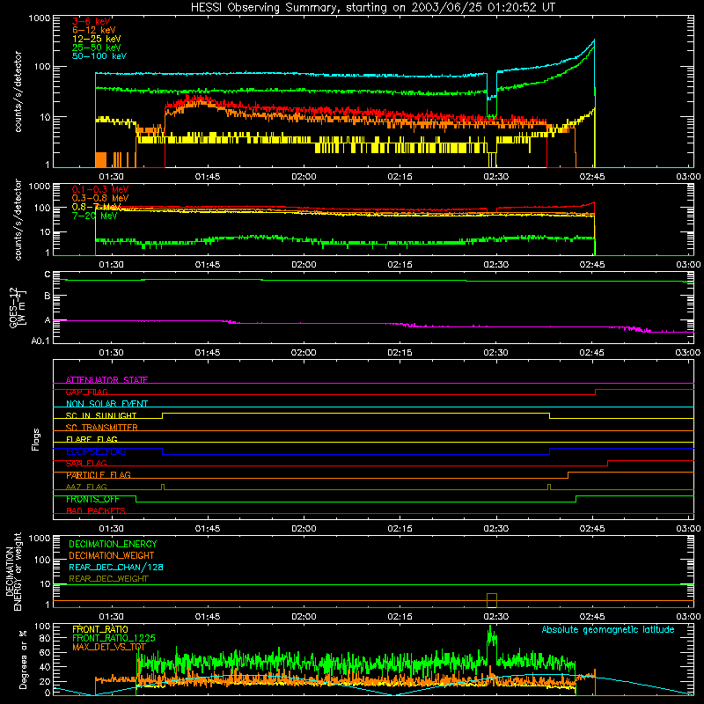This screenshot has height=704, width=704.
Task: Select the PARTICLE_FLAG label
Action: coord(99,475)
